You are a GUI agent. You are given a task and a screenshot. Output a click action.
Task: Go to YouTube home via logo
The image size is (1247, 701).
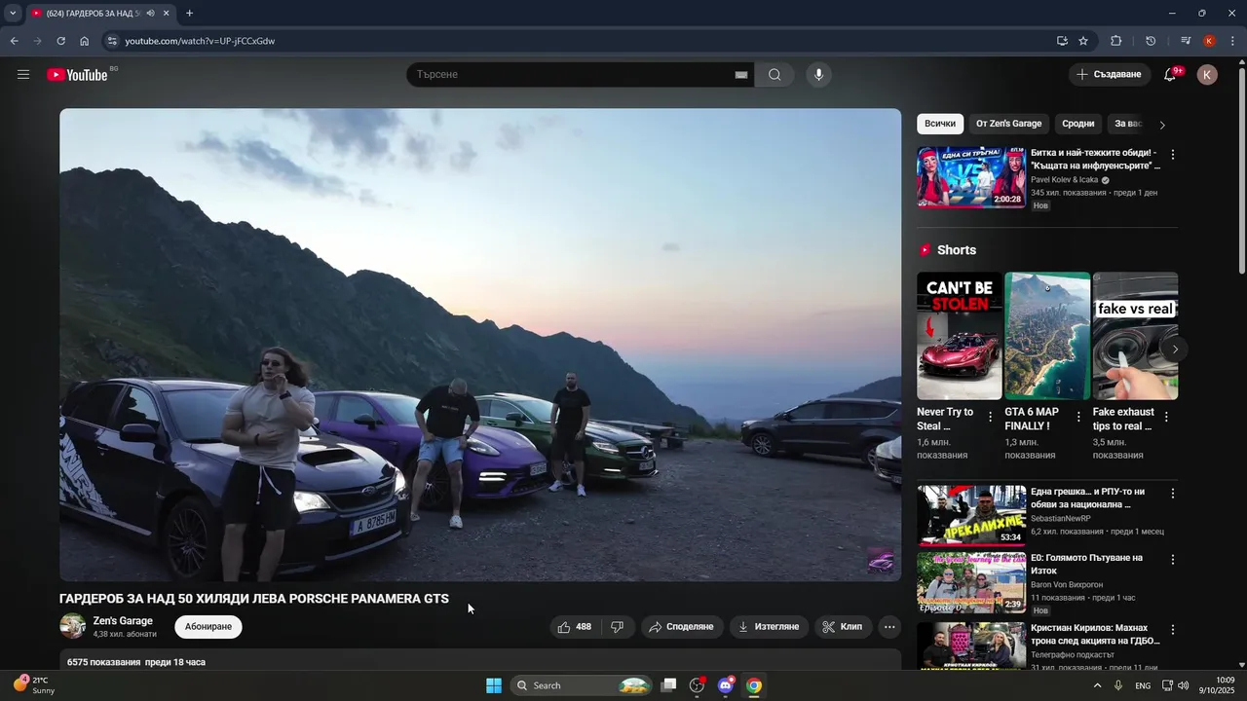pos(77,75)
